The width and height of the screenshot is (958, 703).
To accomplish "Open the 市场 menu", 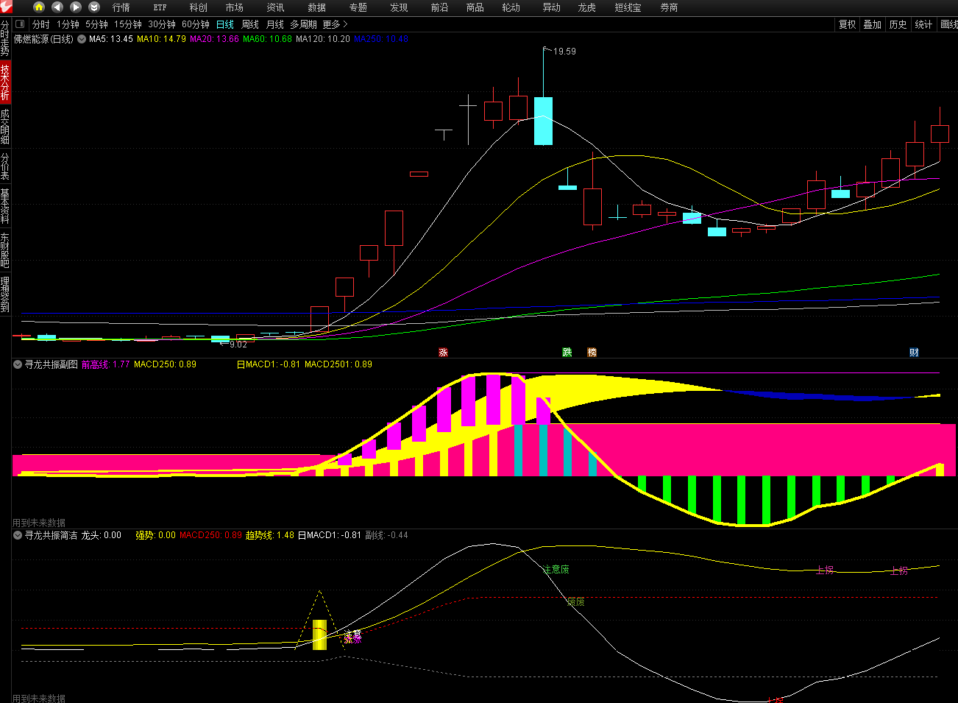I will point(235,7).
